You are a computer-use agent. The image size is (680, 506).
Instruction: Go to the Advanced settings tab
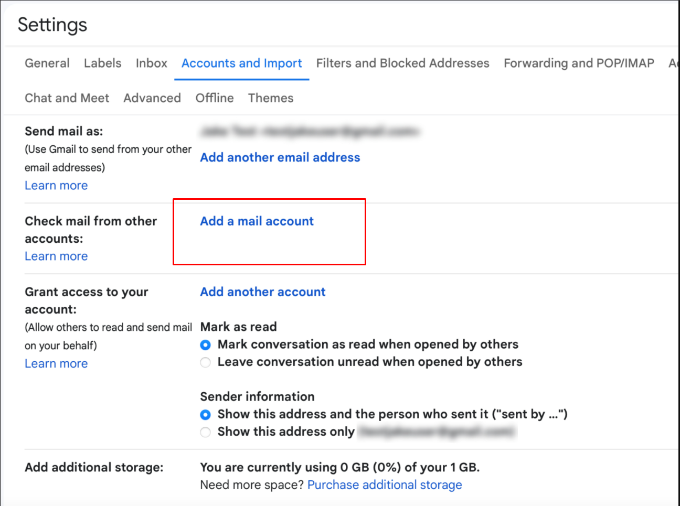152,98
